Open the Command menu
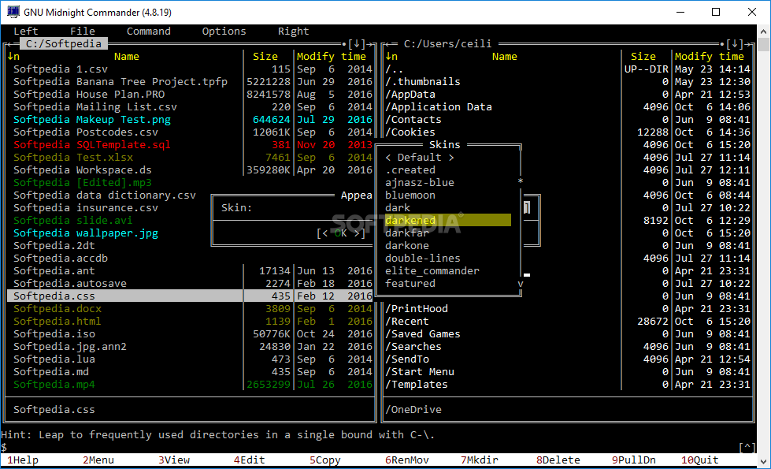Screen dimensions: 771x469 click(x=149, y=31)
